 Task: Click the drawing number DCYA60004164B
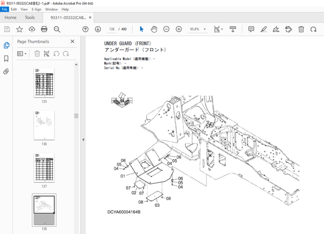124,212
